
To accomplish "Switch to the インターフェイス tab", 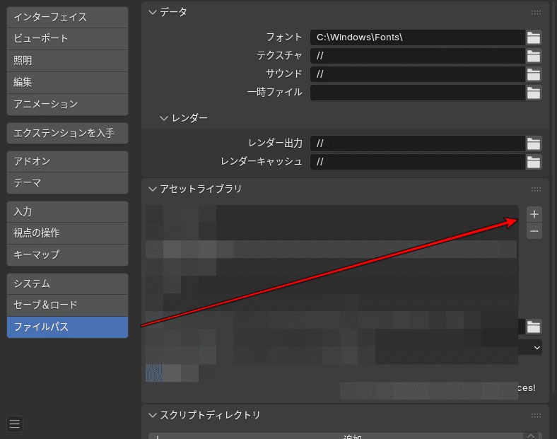I will pos(67,17).
